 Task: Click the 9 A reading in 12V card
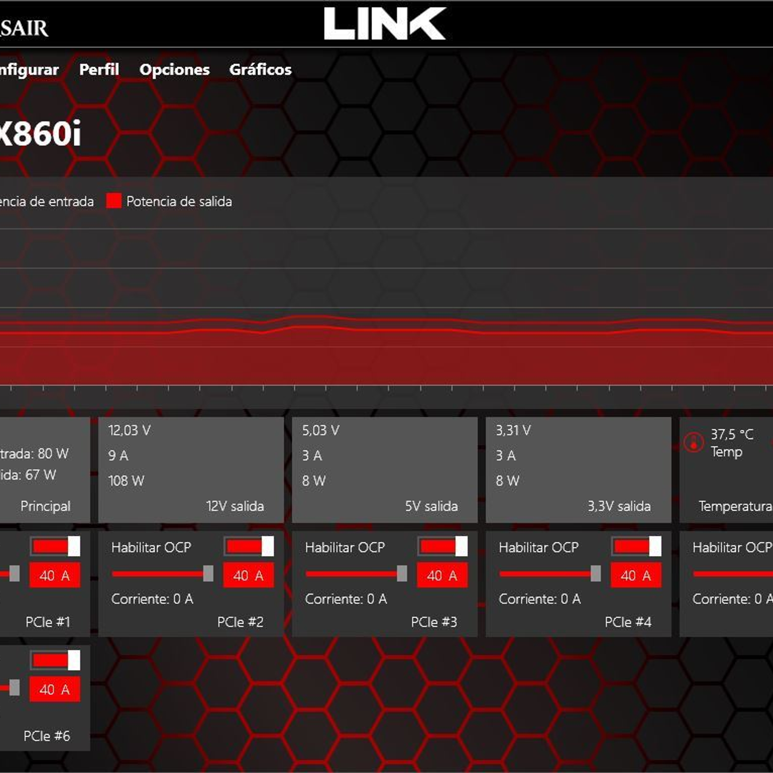coord(118,455)
